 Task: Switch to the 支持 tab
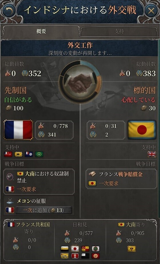(119, 31)
